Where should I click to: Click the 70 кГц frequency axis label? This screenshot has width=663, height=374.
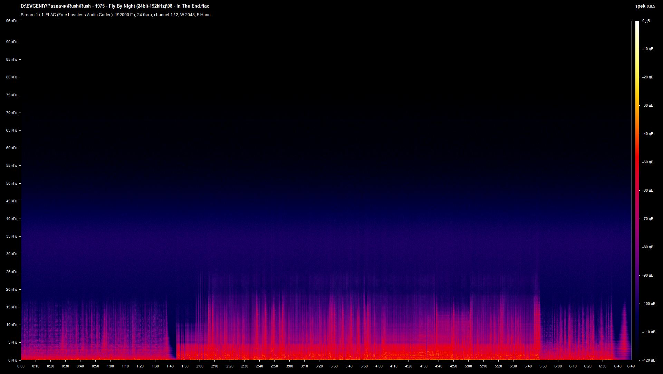pyautogui.click(x=12, y=113)
